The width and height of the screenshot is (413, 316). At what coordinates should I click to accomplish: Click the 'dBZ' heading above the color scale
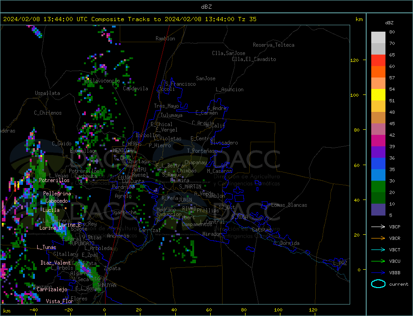[x=389, y=23]
